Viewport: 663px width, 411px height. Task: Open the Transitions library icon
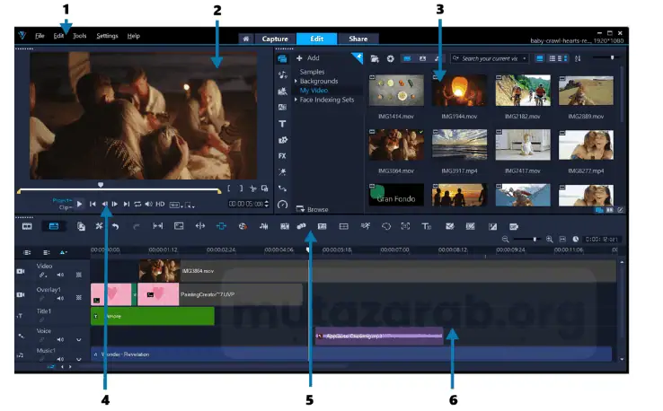pos(282,108)
